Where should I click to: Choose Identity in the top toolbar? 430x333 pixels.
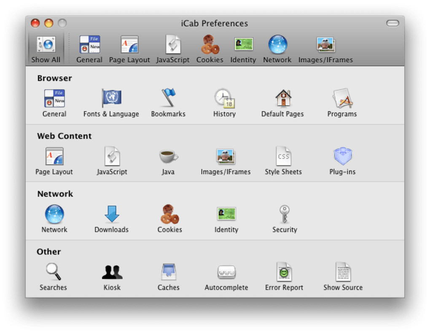[243, 49]
